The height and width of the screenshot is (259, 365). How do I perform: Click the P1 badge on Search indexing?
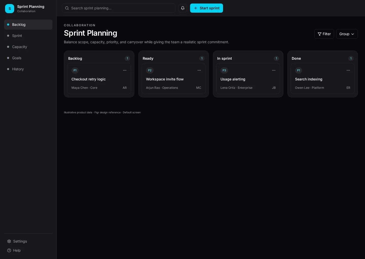tap(299, 70)
